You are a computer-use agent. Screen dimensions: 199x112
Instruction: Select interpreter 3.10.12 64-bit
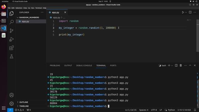pos(184,110)
